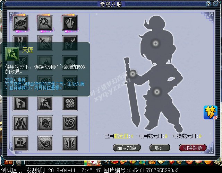Pick the winged sword skill icon
The height and width of the screenshot is (173, 222).
70,143
